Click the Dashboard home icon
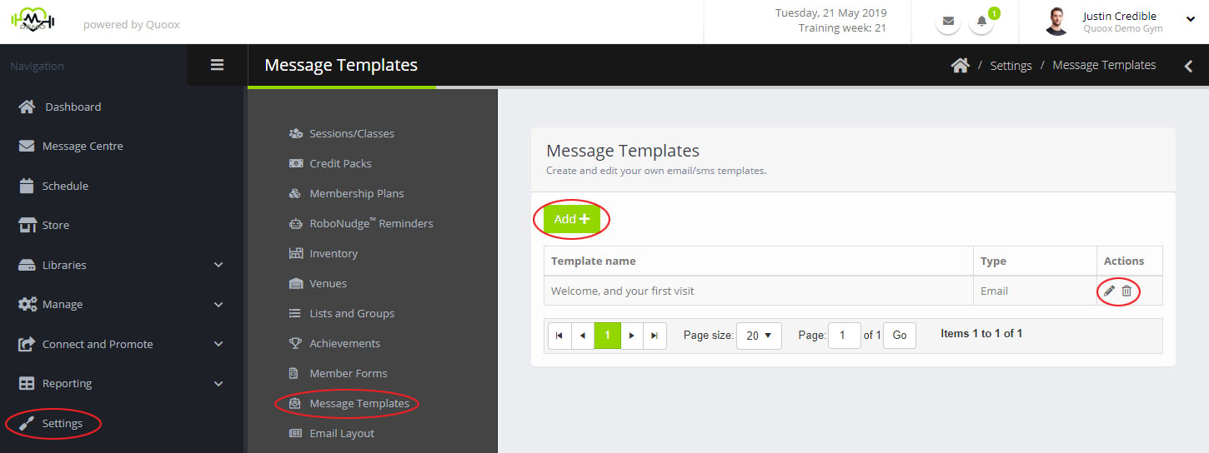 (x=27, y=107)
